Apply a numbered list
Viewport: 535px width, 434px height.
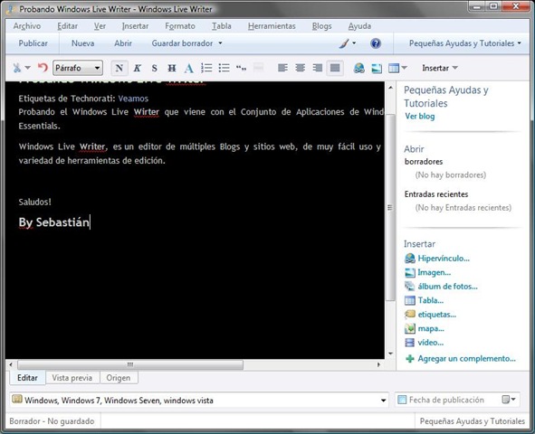click(x=206, y=68)
